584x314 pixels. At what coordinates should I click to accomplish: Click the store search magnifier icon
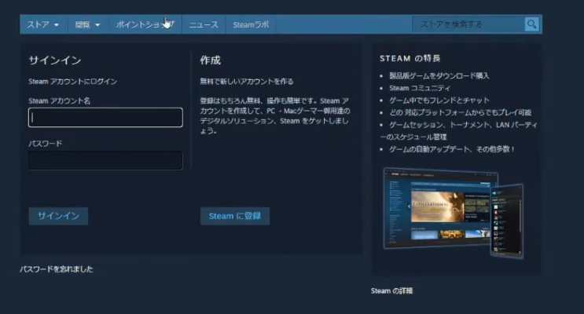(x=532, y=24)
